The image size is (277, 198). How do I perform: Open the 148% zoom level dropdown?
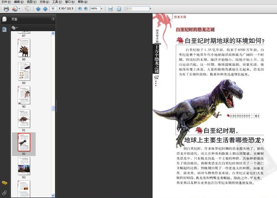coord(101,9)
